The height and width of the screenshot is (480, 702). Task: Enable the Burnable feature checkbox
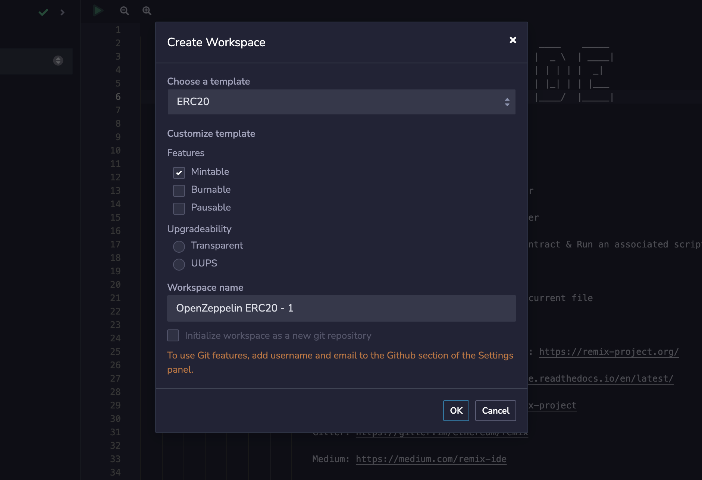(x=179, y=190)
